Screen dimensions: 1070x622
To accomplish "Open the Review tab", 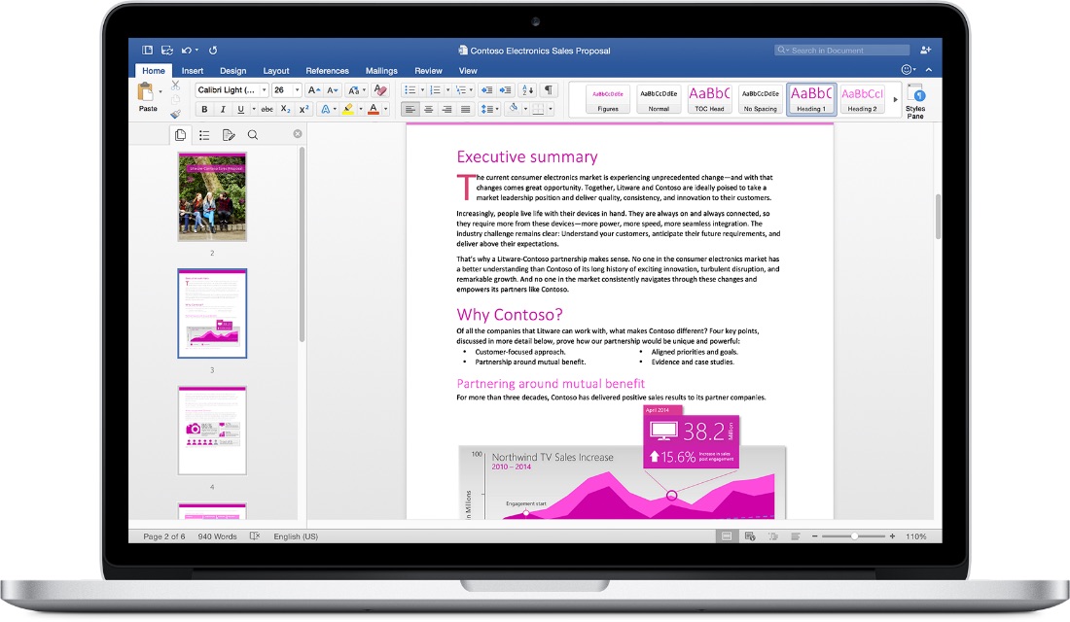I will (x=428, y=70).
